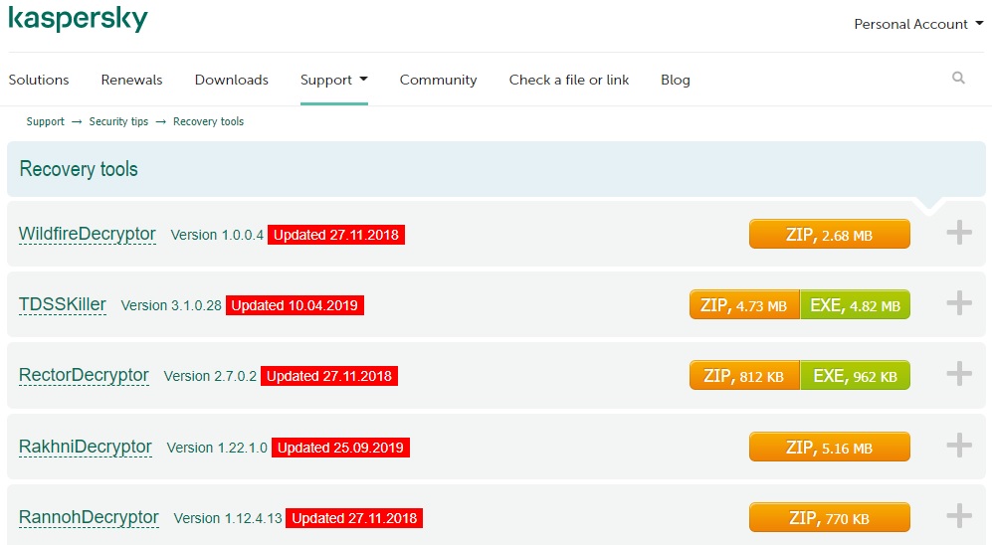Click the Version 1.22.1.0 text

click(217, 448)
